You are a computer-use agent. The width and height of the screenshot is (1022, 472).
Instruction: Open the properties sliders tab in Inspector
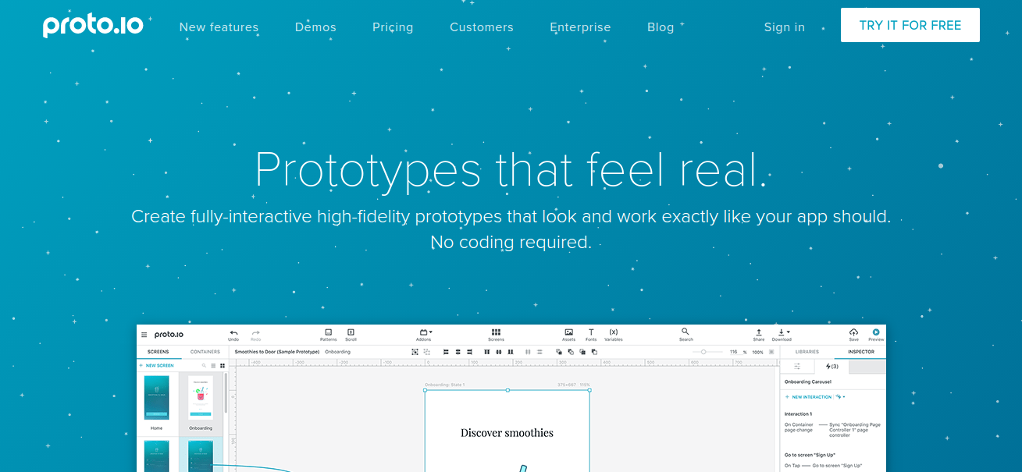(x=797, y=366)
